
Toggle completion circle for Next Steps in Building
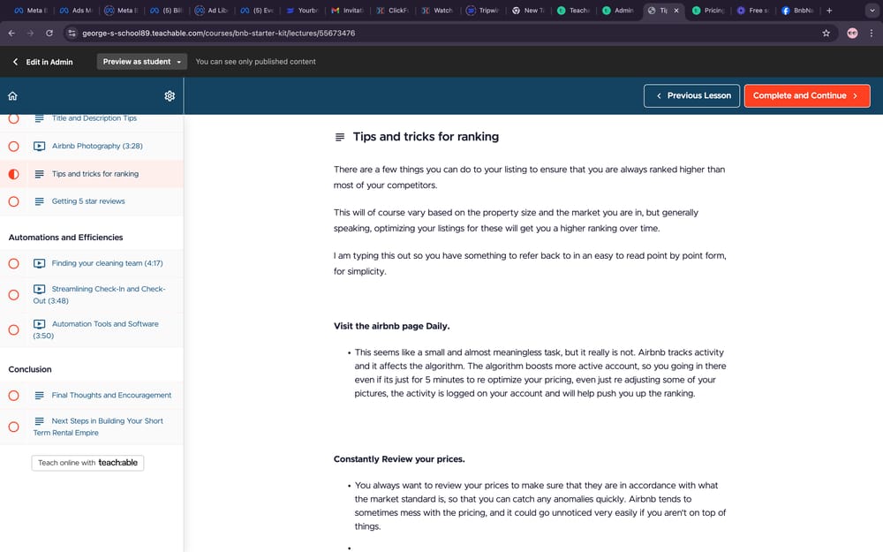coord(13,427)
